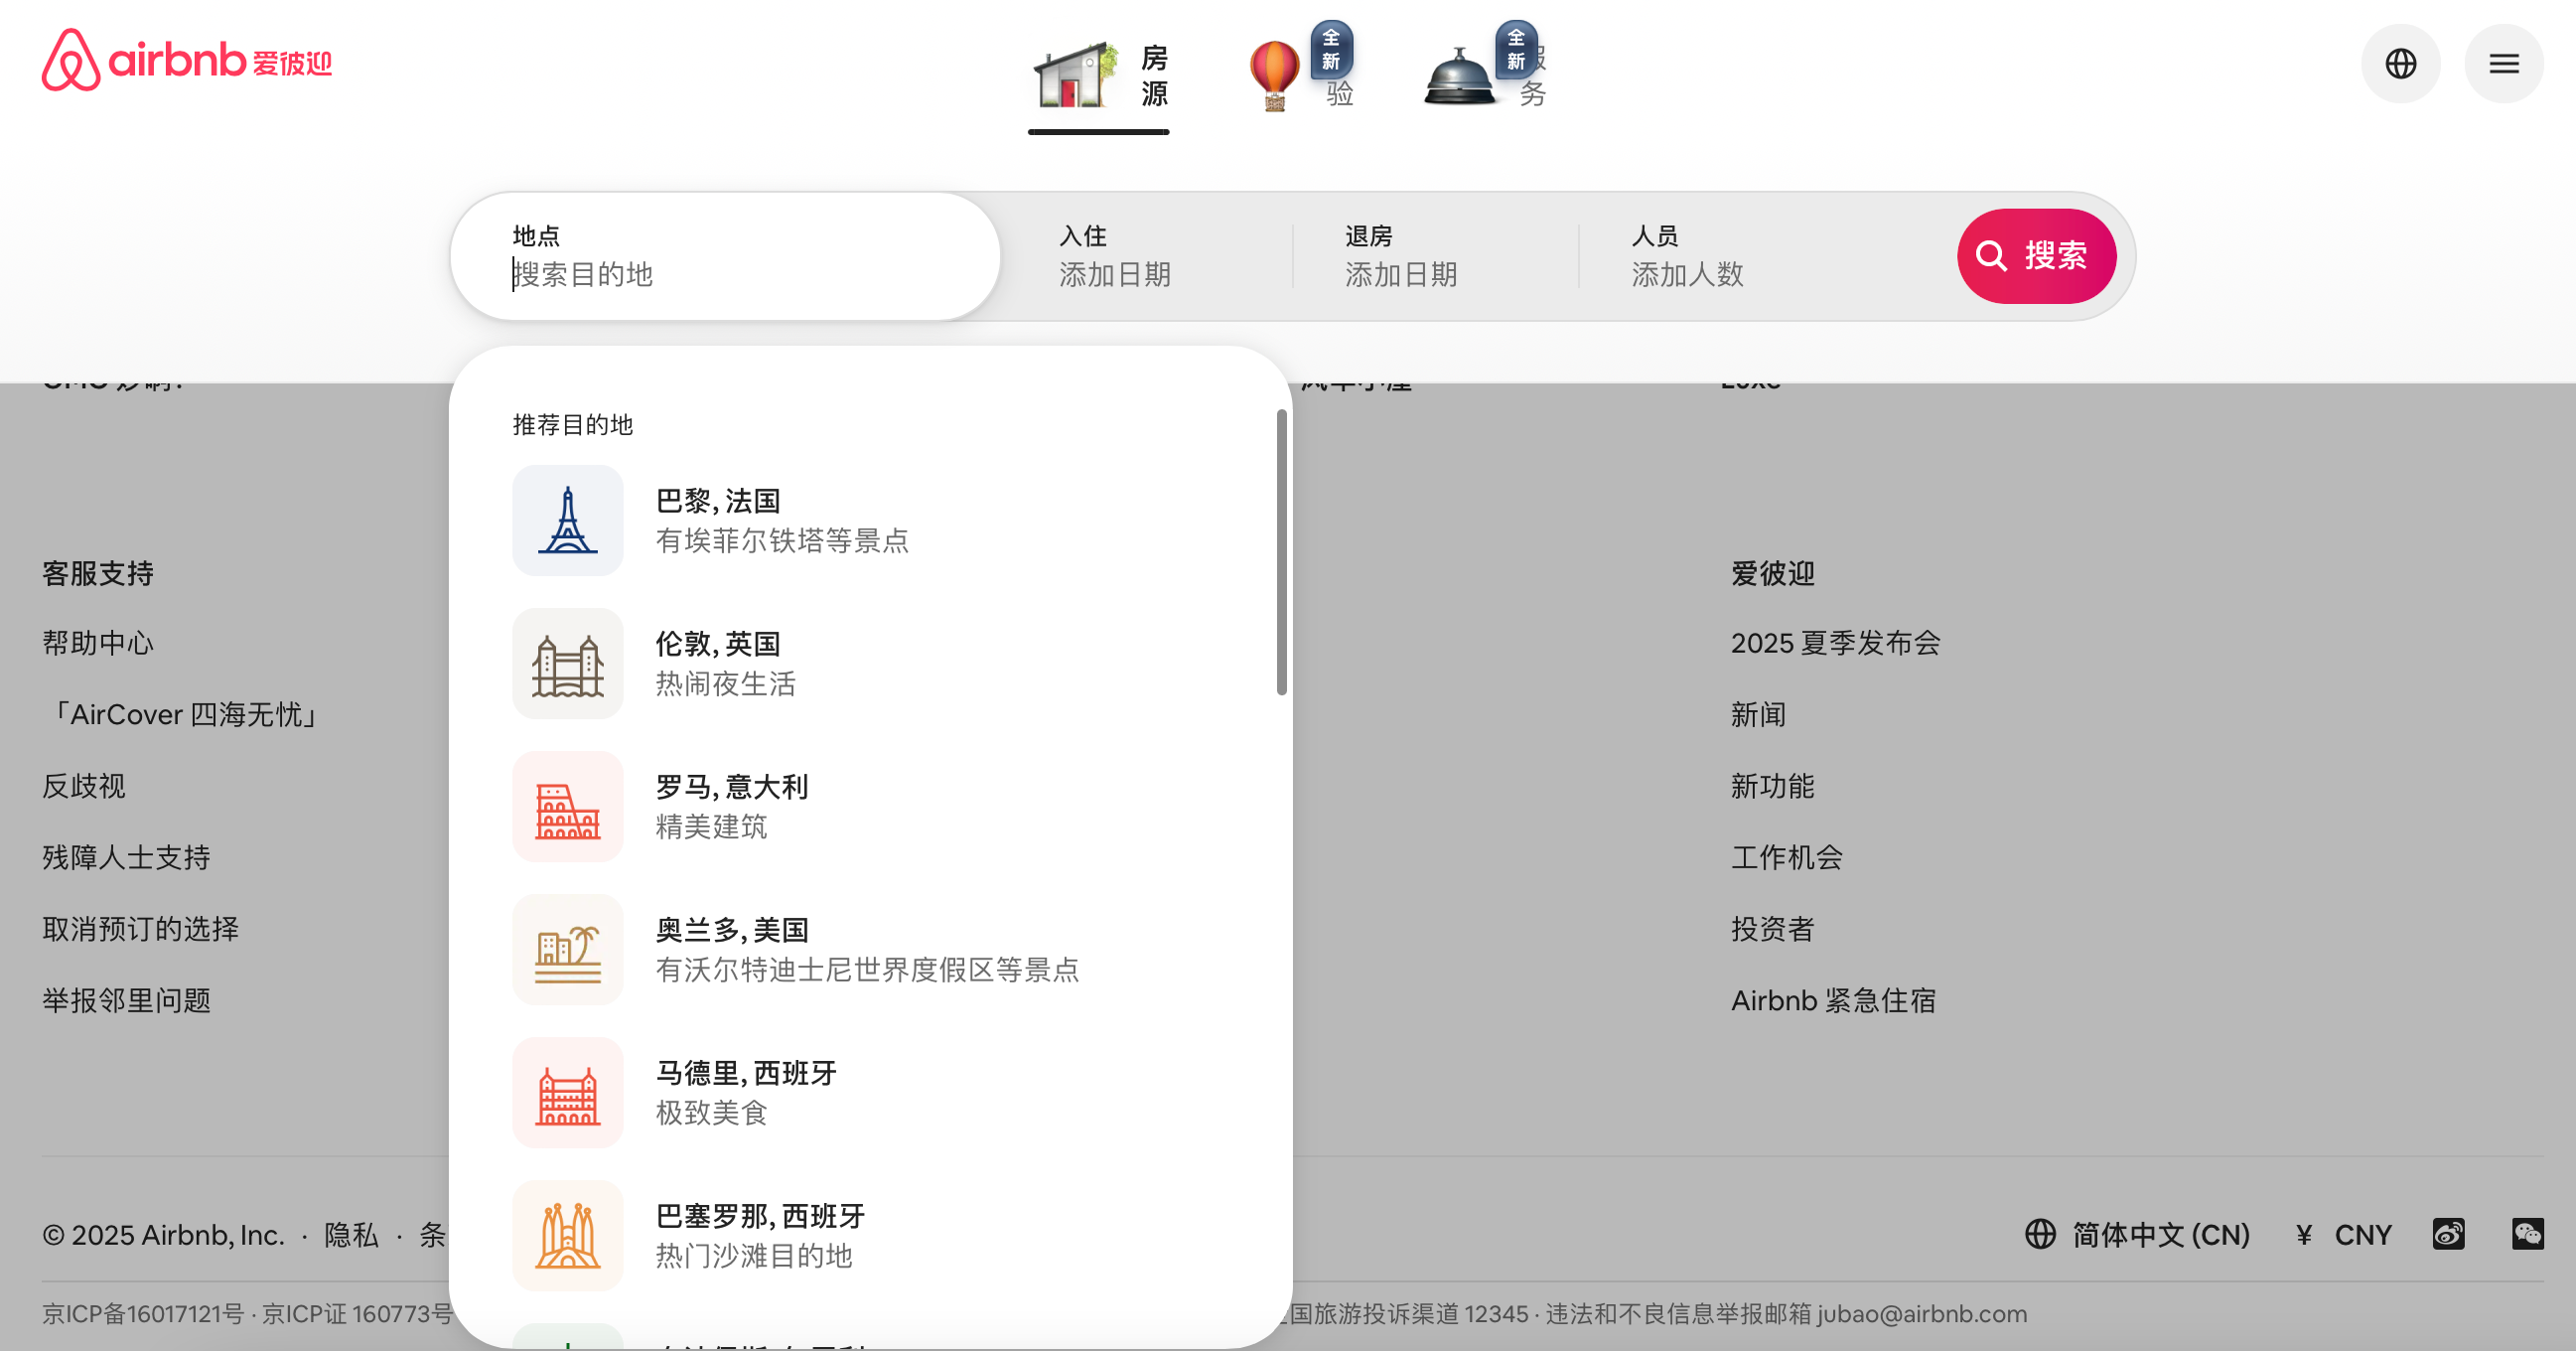Select the Eiffel Tower Paris icon
The height and width of the screenshot is (1351, 2576).
pos(568,520)
